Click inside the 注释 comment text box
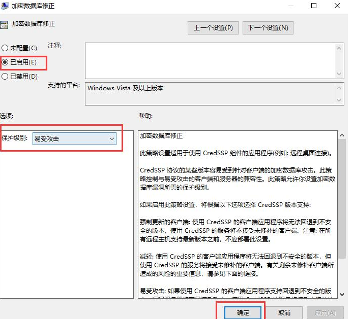This screenshot has height=319, width=354. [210, 60]
